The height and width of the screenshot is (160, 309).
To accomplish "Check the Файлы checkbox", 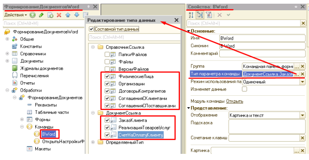I will click(x=107, y=62).
